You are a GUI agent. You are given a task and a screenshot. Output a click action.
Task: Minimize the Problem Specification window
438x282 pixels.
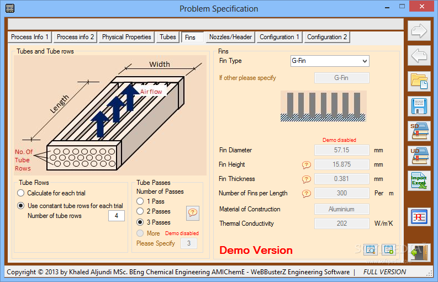(387, 7)
